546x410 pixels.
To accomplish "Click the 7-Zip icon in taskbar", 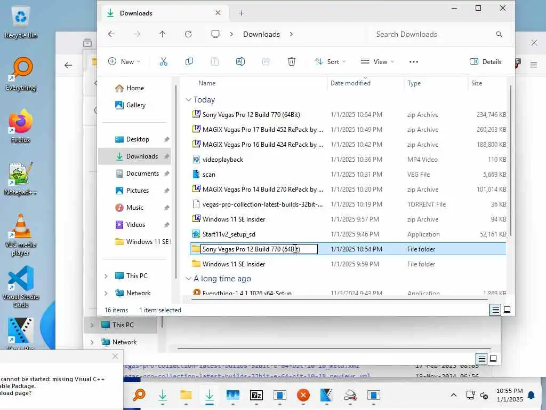I will pyautogui.click(x=256, y=396).
